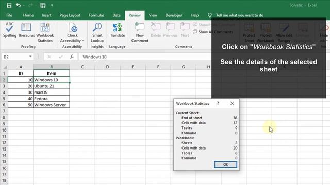Run the Spelling check
330x185 pixels.
9,30
